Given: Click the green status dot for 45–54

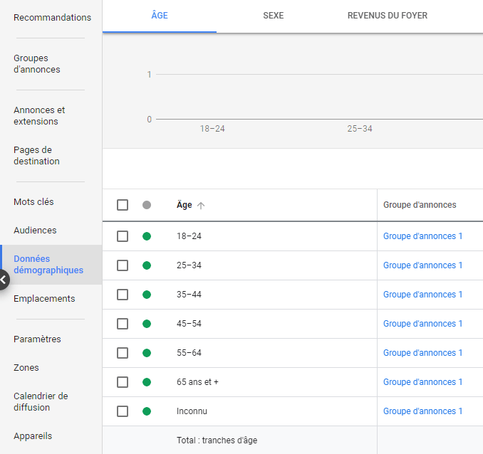Looking at the screenshot, I should tap(147, 324).
